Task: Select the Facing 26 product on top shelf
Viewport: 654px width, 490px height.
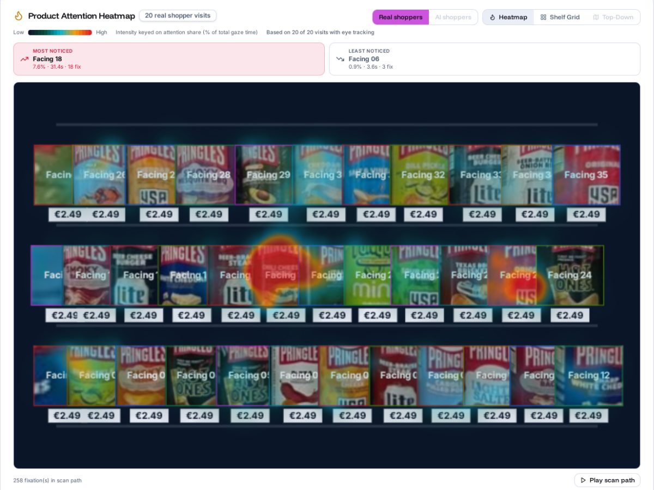Action: [x=100, y=175]
